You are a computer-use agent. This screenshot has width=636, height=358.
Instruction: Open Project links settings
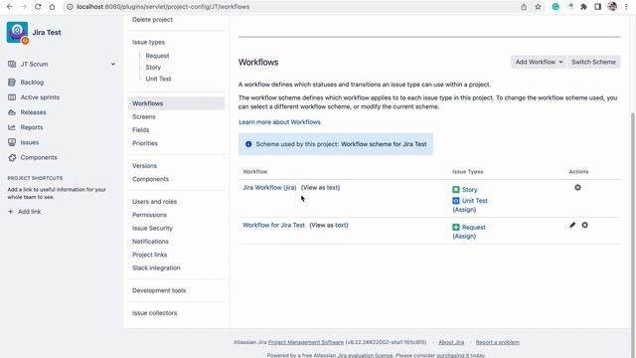pyautogui.click(x=150, y=255)
